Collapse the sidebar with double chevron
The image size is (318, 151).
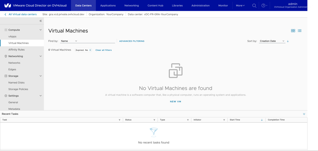click(x=41, y=21)
